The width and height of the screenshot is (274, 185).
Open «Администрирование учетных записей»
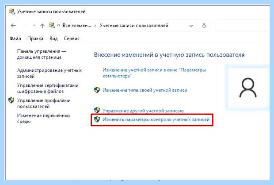[x=49, y=73]
